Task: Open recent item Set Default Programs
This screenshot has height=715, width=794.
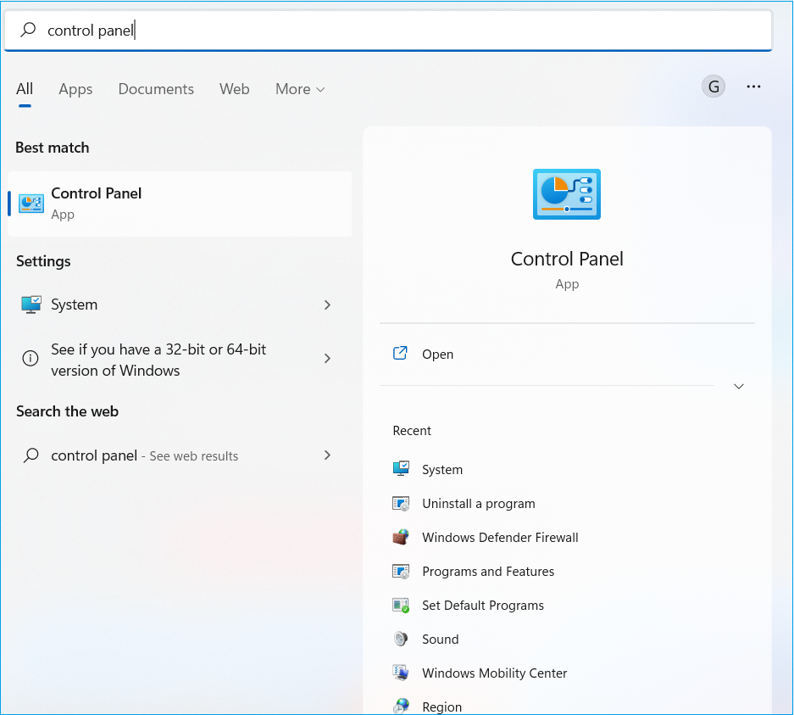Action: point(567,605)
